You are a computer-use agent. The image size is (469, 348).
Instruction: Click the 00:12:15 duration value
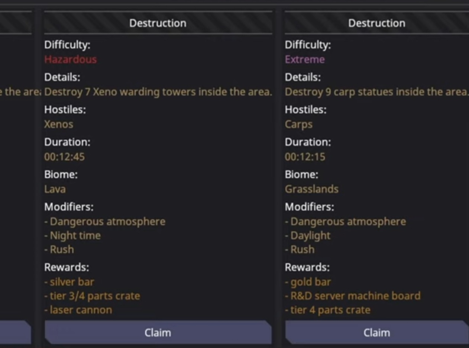[305, 157]
